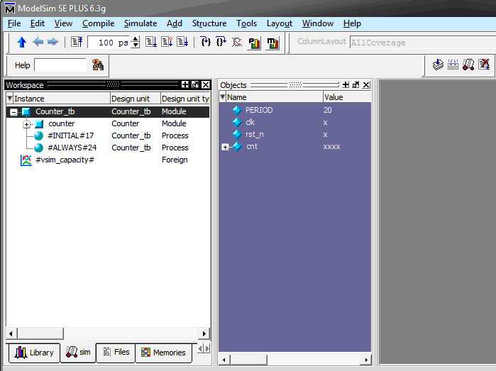Switch to the Memories tab

pyautogui.click(x=163, y=353)
